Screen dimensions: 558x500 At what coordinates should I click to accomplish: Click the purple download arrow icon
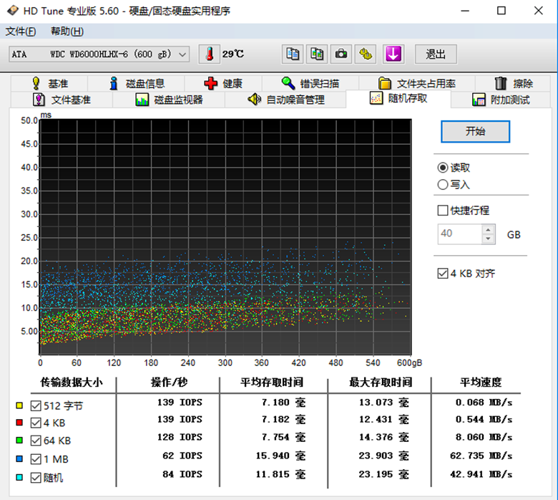393,54
